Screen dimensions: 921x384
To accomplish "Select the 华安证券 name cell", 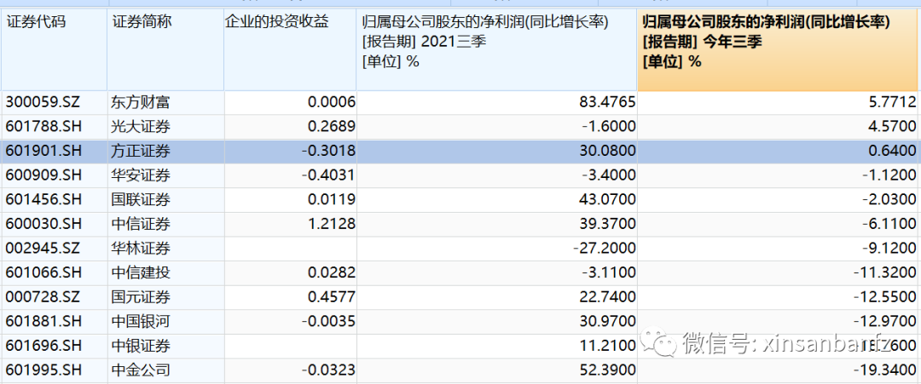I will click(141, 175).
